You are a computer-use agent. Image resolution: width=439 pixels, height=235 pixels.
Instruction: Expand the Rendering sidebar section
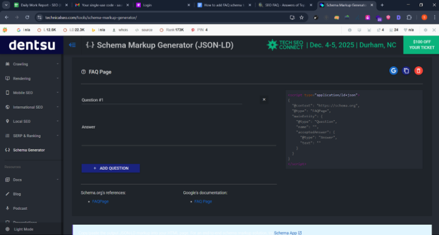(x=22, y=78)
